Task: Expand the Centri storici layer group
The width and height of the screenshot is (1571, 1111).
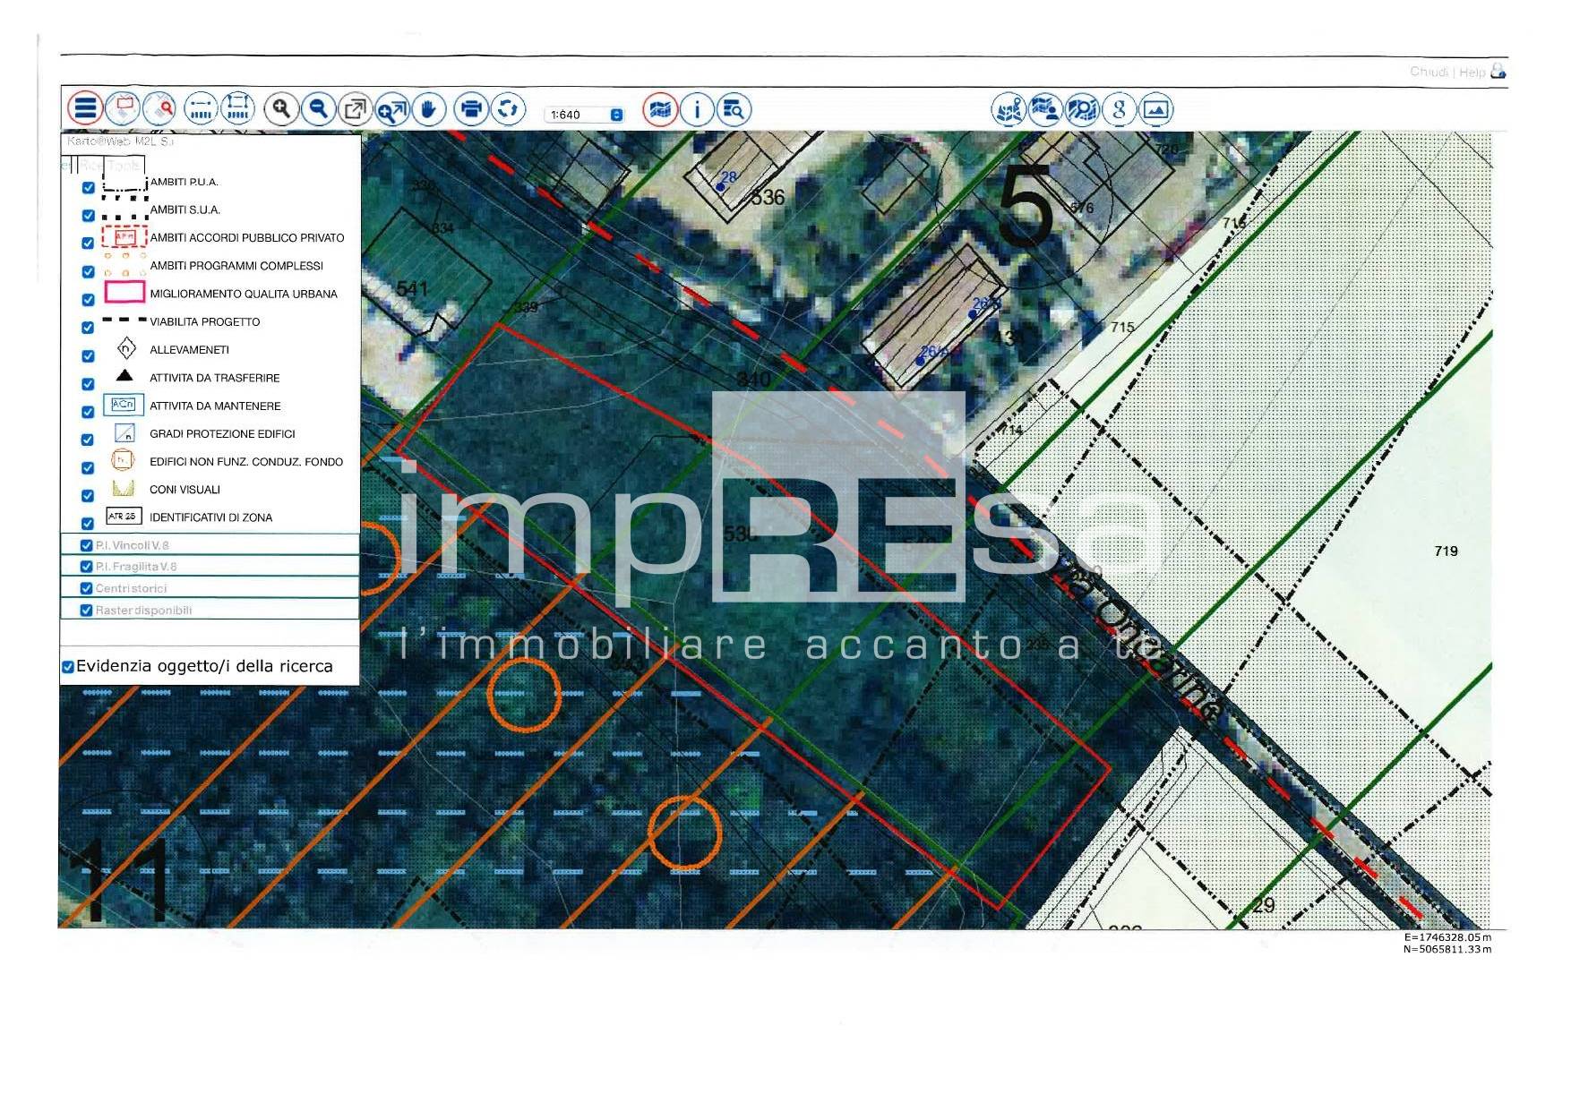Action: tap(131, 588)
